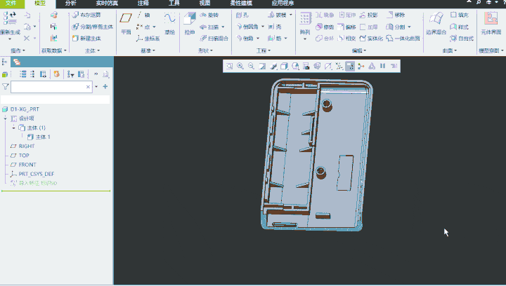Switch to the 实时仿真 ribbon tab

pyautogui.click(x=107, y=4)
